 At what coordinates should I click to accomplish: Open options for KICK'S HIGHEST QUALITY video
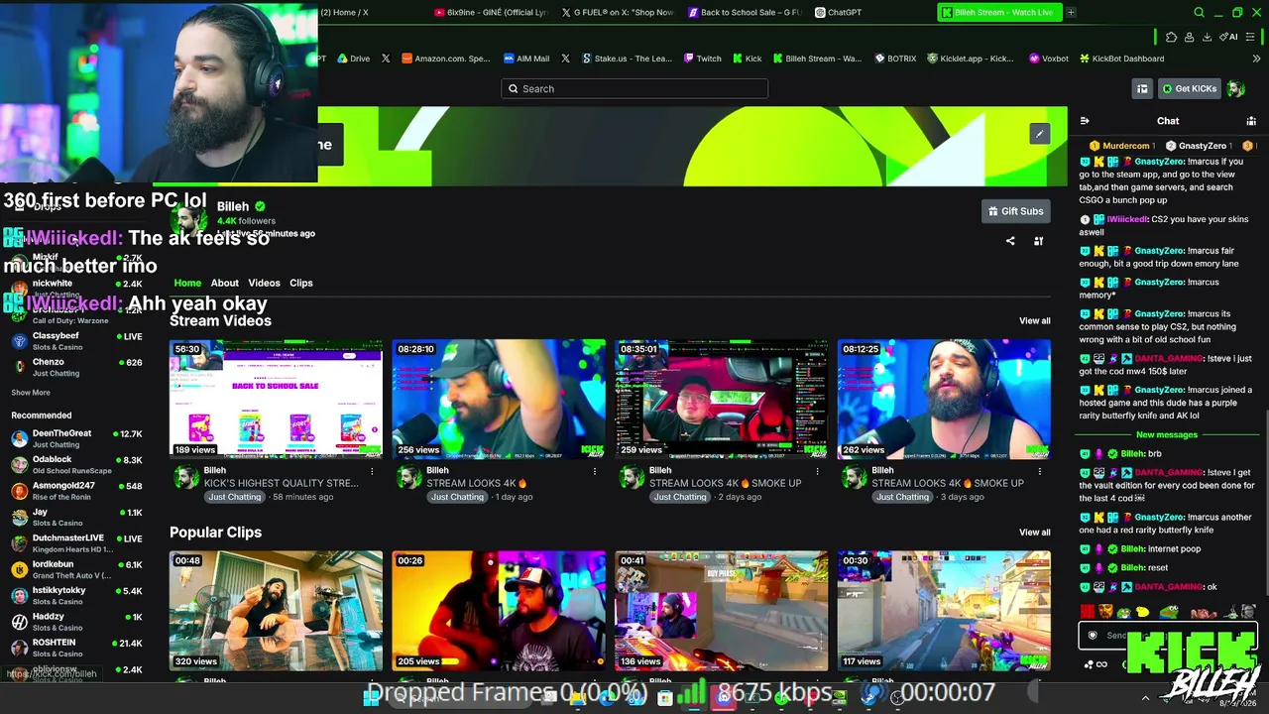[x=372, y=471]
